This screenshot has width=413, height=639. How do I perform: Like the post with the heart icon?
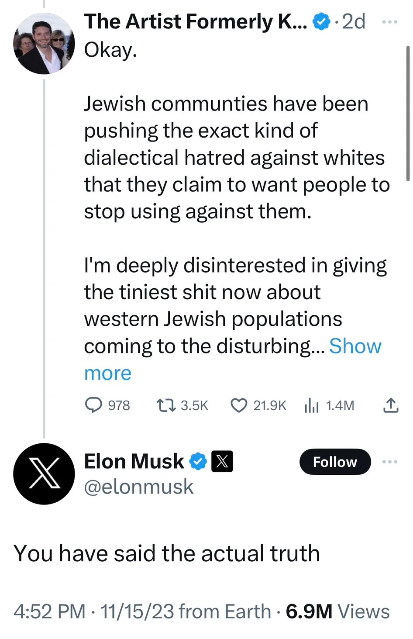[x=239, y=405]
